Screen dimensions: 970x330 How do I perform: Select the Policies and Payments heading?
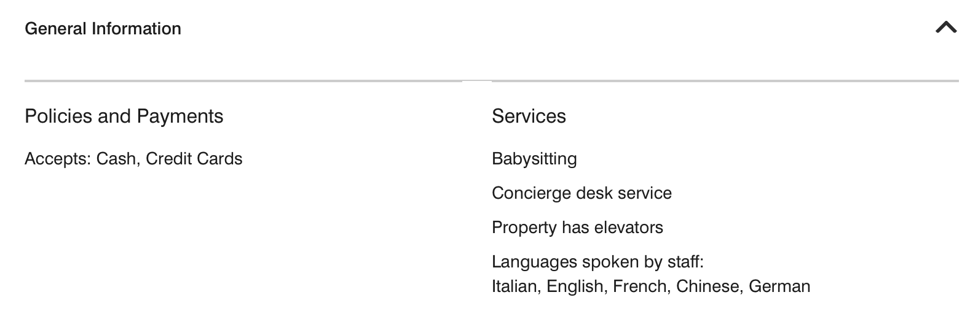(x=124, y=116)
